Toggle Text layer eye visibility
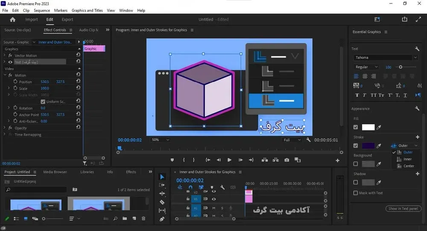This screenshot has width=427, height=231. coord(10,62)
